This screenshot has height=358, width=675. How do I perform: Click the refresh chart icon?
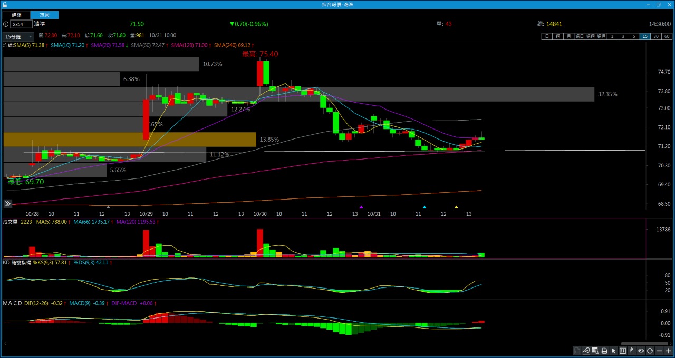[650, 351]
